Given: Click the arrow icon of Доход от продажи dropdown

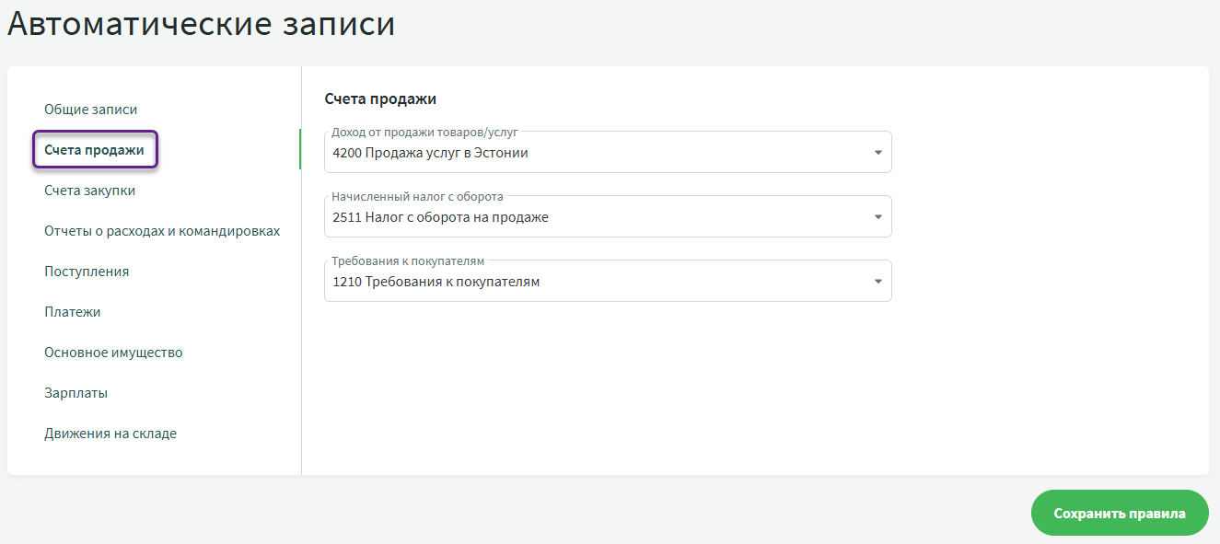Looking at the screenshot, I should pyautogui.click(x=877, y=153).
